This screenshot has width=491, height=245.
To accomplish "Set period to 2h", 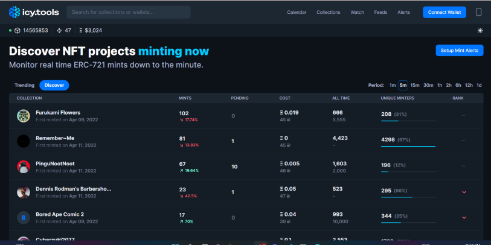I will click(449, 85).
